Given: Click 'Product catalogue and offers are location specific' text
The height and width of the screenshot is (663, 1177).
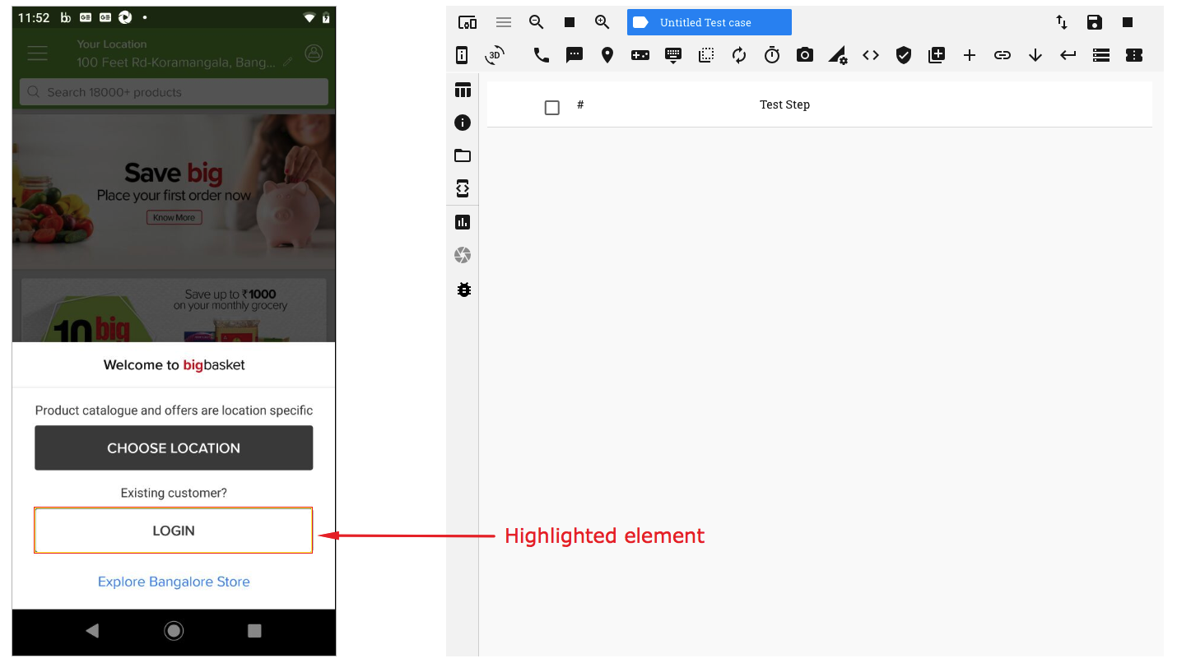Looking at the screenshot, I should (174, 410).
